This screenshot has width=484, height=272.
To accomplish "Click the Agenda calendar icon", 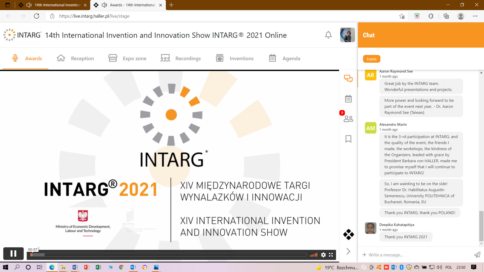I will pos(273,58).
